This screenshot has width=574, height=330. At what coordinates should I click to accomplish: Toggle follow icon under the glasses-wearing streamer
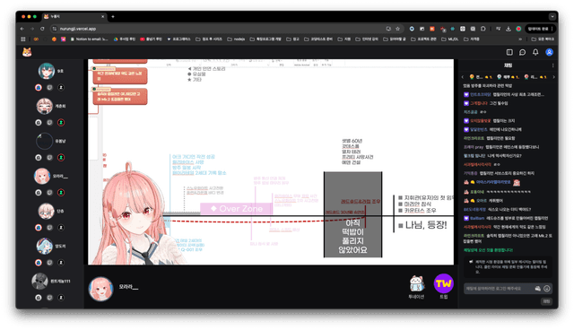coord(61,228)
